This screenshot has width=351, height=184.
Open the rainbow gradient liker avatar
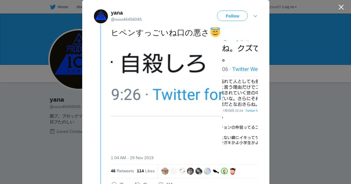coord(207,171)
